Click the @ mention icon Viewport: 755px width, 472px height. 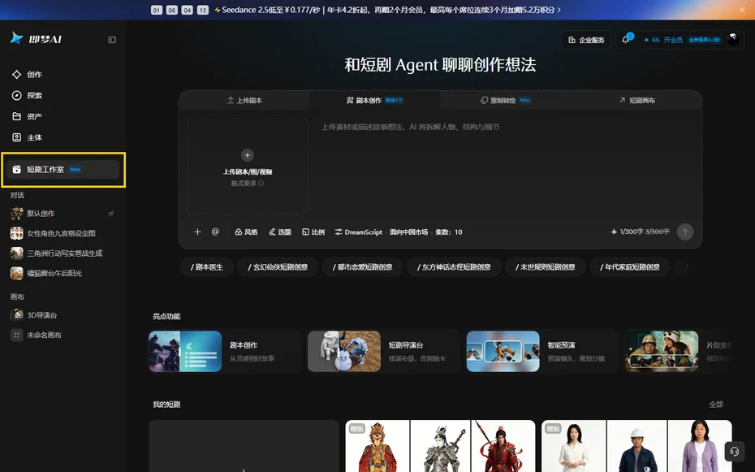coord(215,232)
